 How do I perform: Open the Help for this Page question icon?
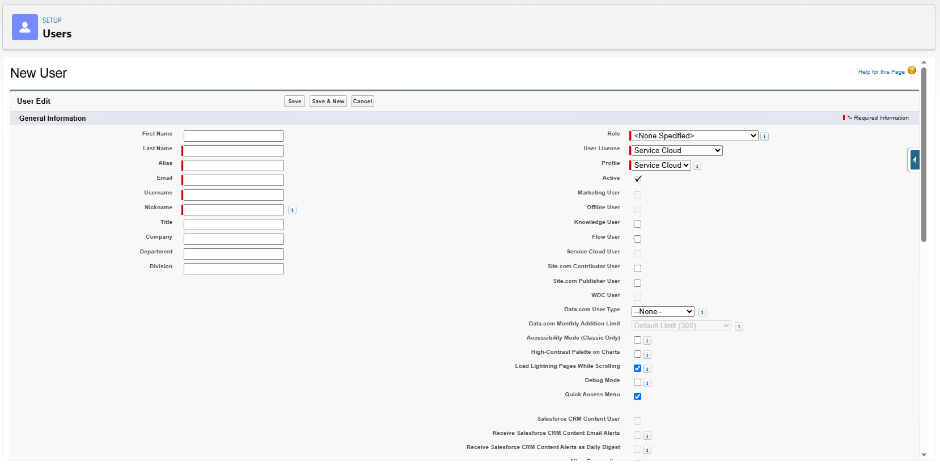coord(912,70)
